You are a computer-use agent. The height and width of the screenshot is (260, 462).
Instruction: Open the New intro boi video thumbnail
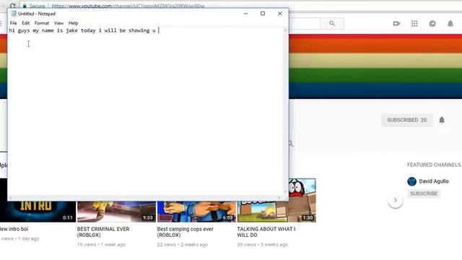38,212
